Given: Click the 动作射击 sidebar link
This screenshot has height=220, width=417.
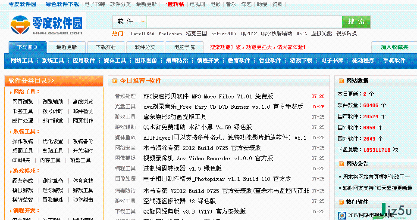Looking at the screenshot, I should pyautogui.click(x=83, y=200).
